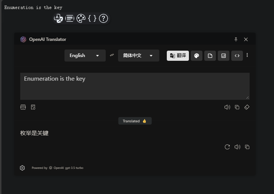Screen dimensions: 274x194
Task: Clear source text with eraser icon
Action: point(247,107)
